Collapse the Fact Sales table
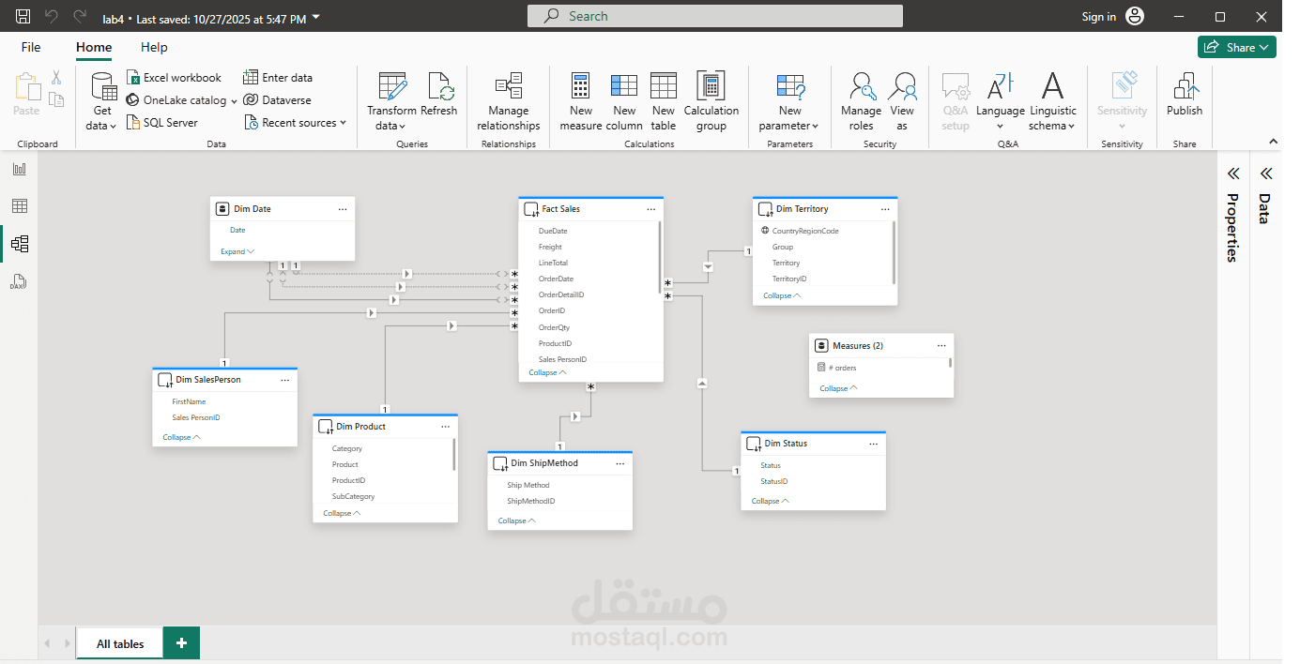The height and width of the screenshot is (664, 1300). coord(547,372)
